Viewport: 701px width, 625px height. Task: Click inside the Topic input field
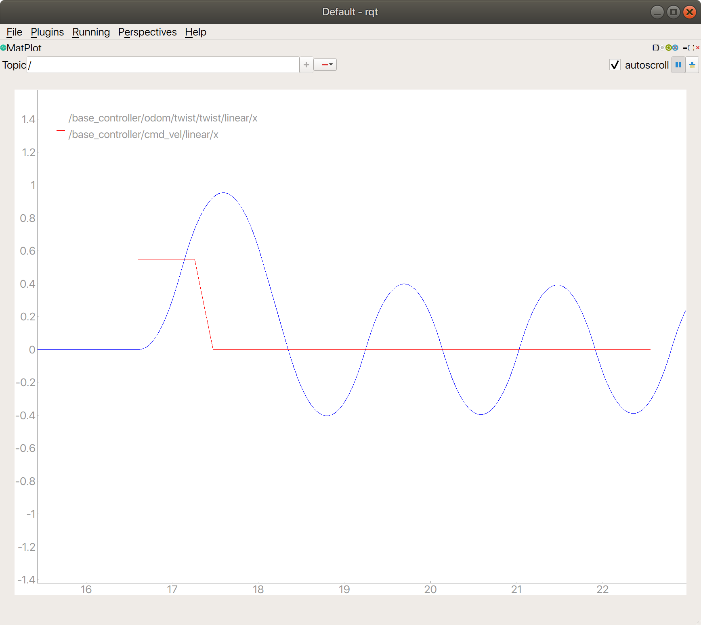162,65
